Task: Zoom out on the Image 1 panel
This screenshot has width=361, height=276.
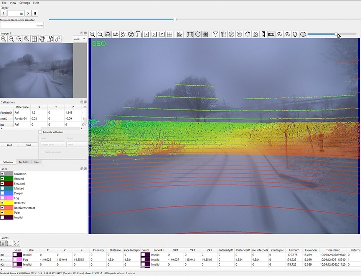Action: [x=11, y=39]
